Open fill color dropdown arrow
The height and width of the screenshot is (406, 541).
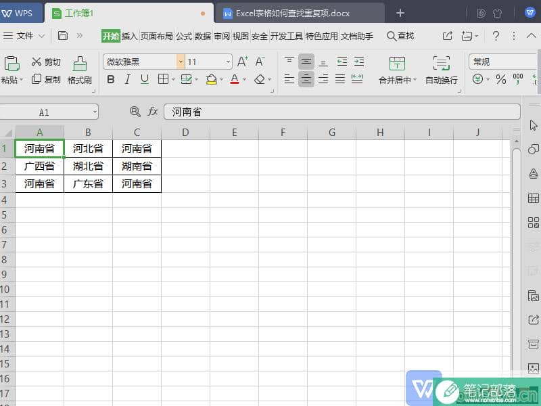[x=221, y=80]
